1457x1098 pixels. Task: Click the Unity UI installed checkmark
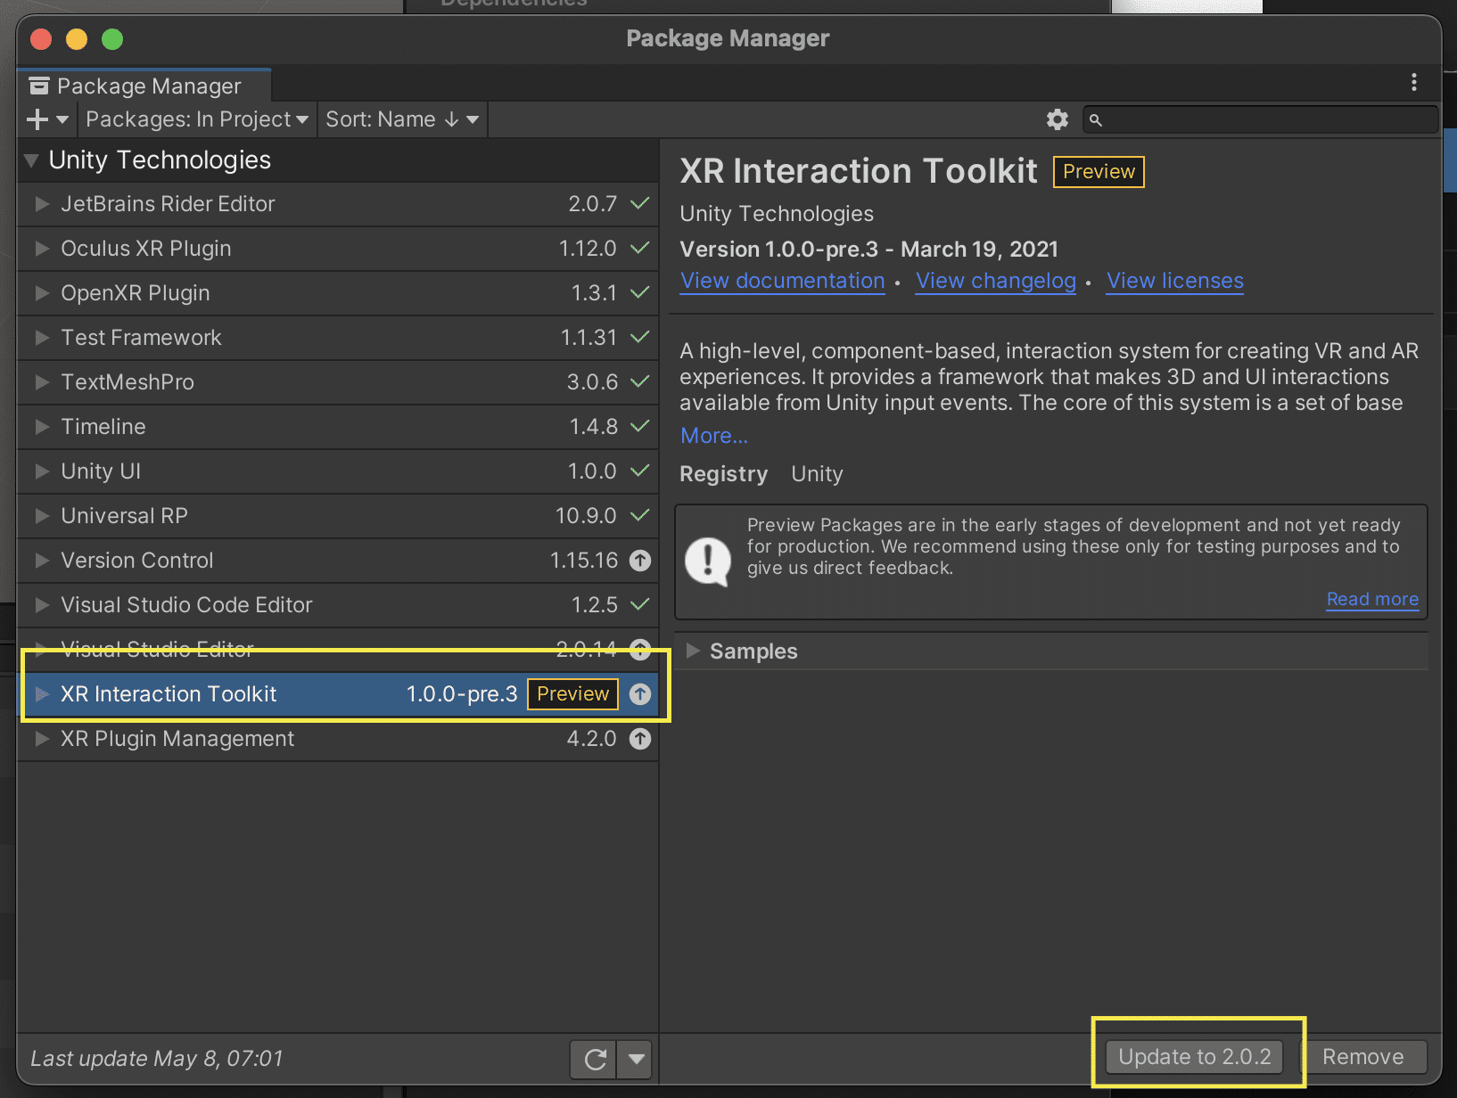coord(639,471)
